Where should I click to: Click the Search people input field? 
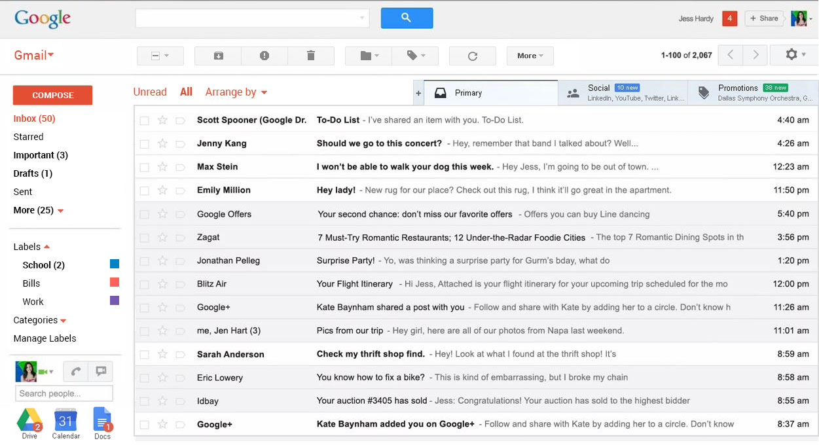click(64, 393)
